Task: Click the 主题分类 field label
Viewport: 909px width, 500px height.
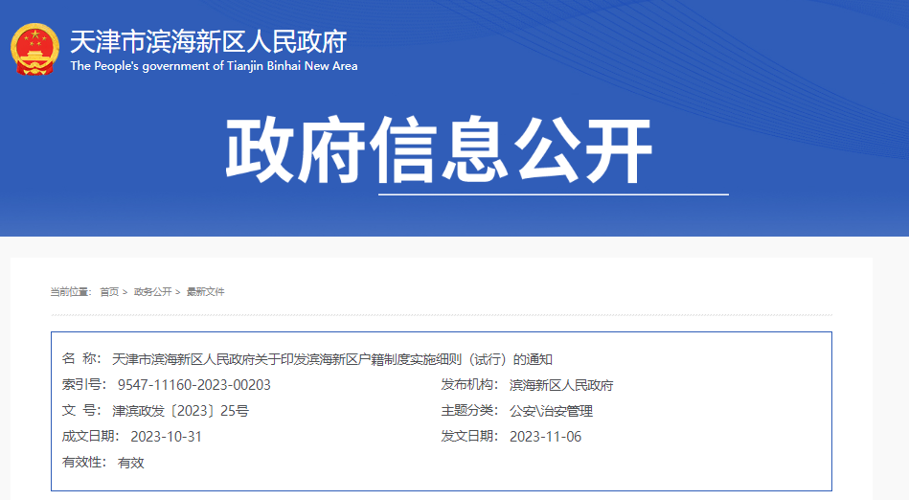Action: point(469,411)
